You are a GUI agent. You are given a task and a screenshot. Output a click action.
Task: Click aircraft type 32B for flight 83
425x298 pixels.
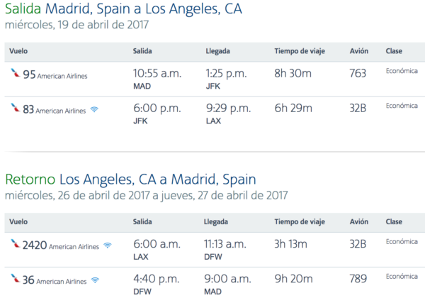point(358,109)
